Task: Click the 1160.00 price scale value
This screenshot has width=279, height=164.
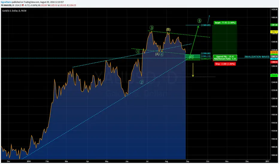Action: [x=274, y=115]
